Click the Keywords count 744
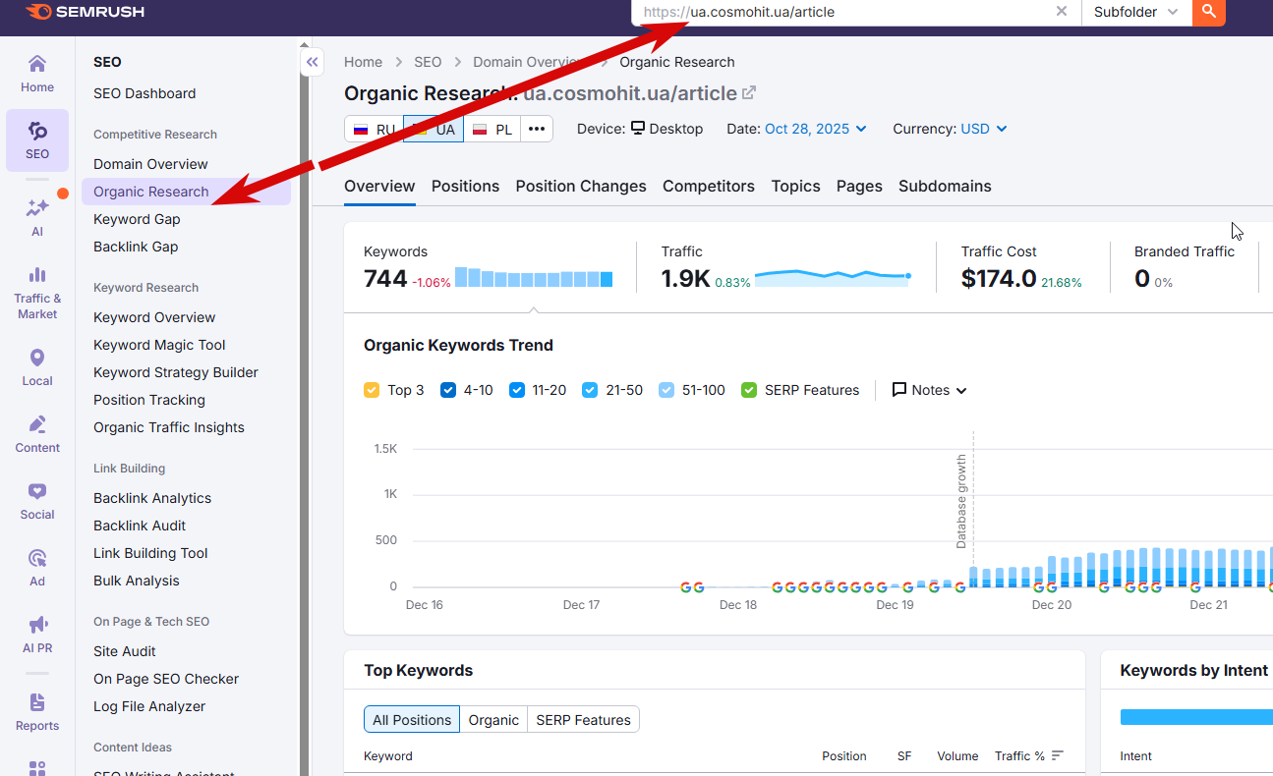 pos(385,279)
